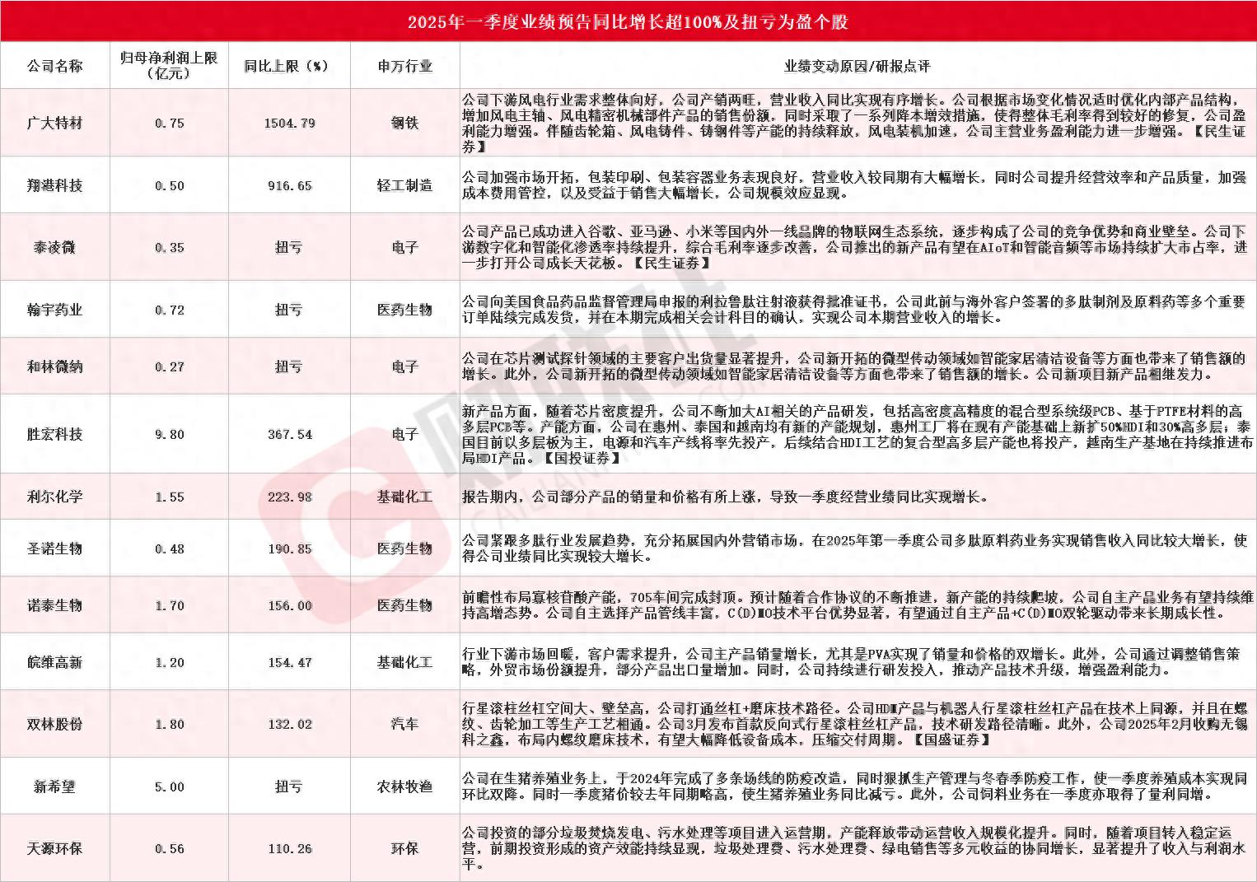
Task: Click 天源环保's 环保 industry cell
Action: (404, 847)
